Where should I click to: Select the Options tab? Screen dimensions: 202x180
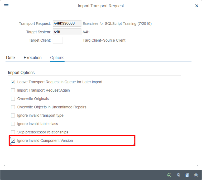coord(57,58)
